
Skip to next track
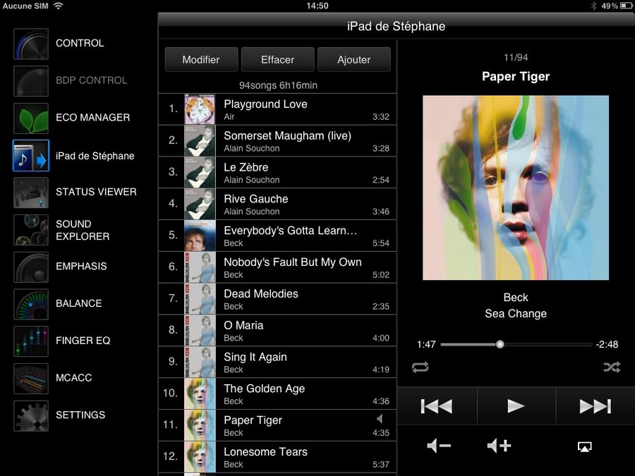[595, 406]
